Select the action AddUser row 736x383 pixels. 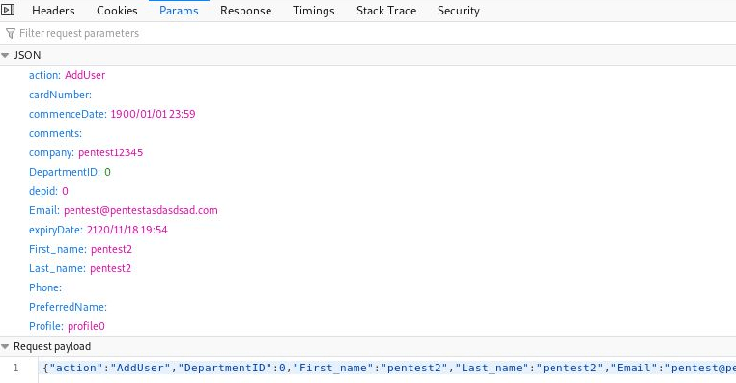(x=368, y=75)
